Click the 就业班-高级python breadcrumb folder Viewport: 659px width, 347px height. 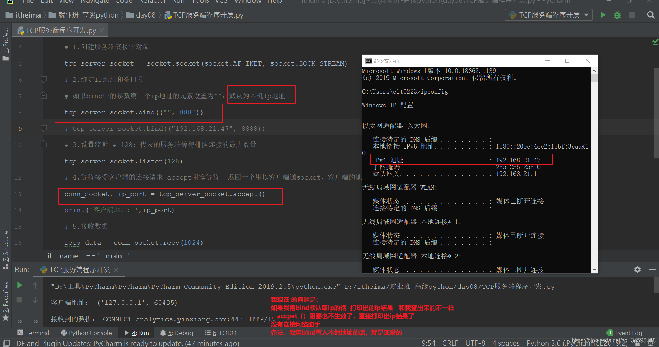[84, 15]
